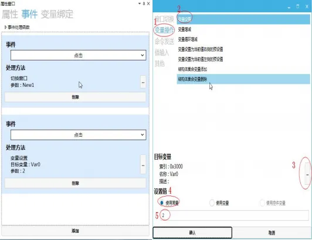312x240 pixels.
Task: Close the handler selection dialog
Action: (307, 6)
